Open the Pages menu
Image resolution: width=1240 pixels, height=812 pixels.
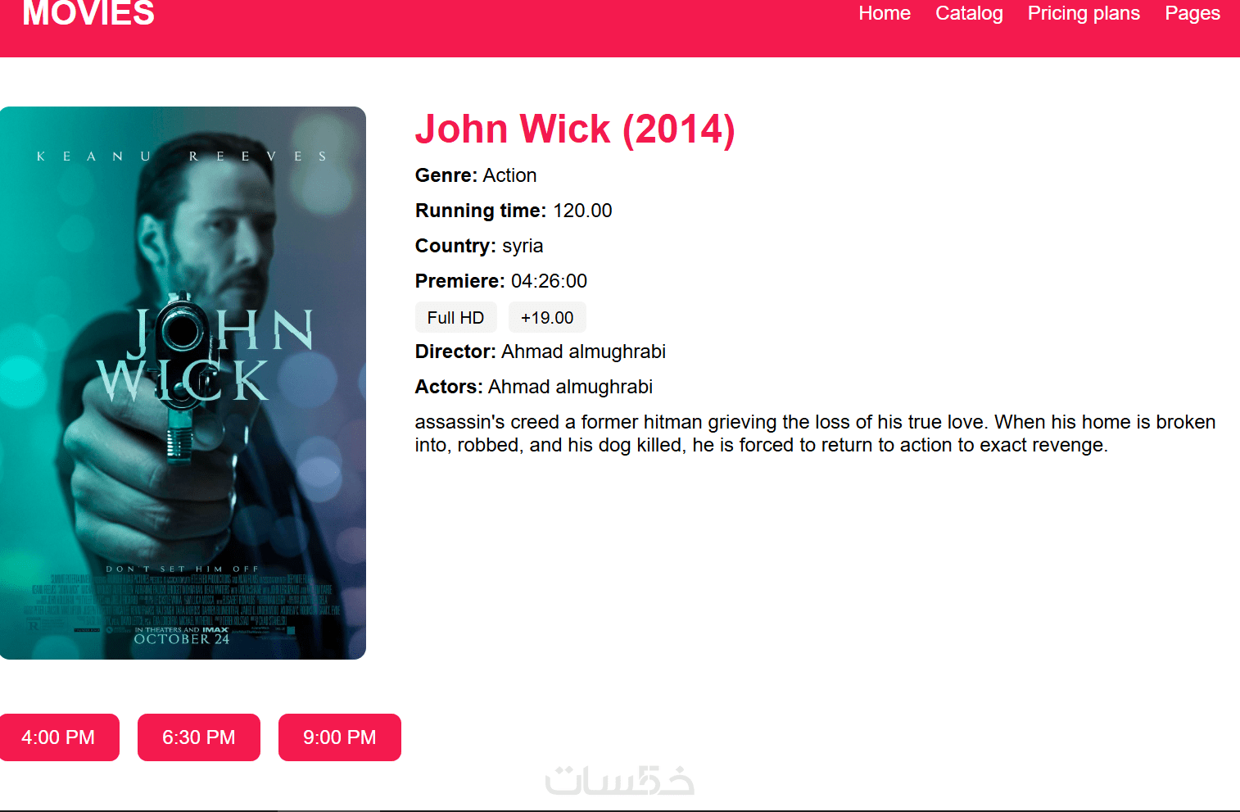[1192, 13]
